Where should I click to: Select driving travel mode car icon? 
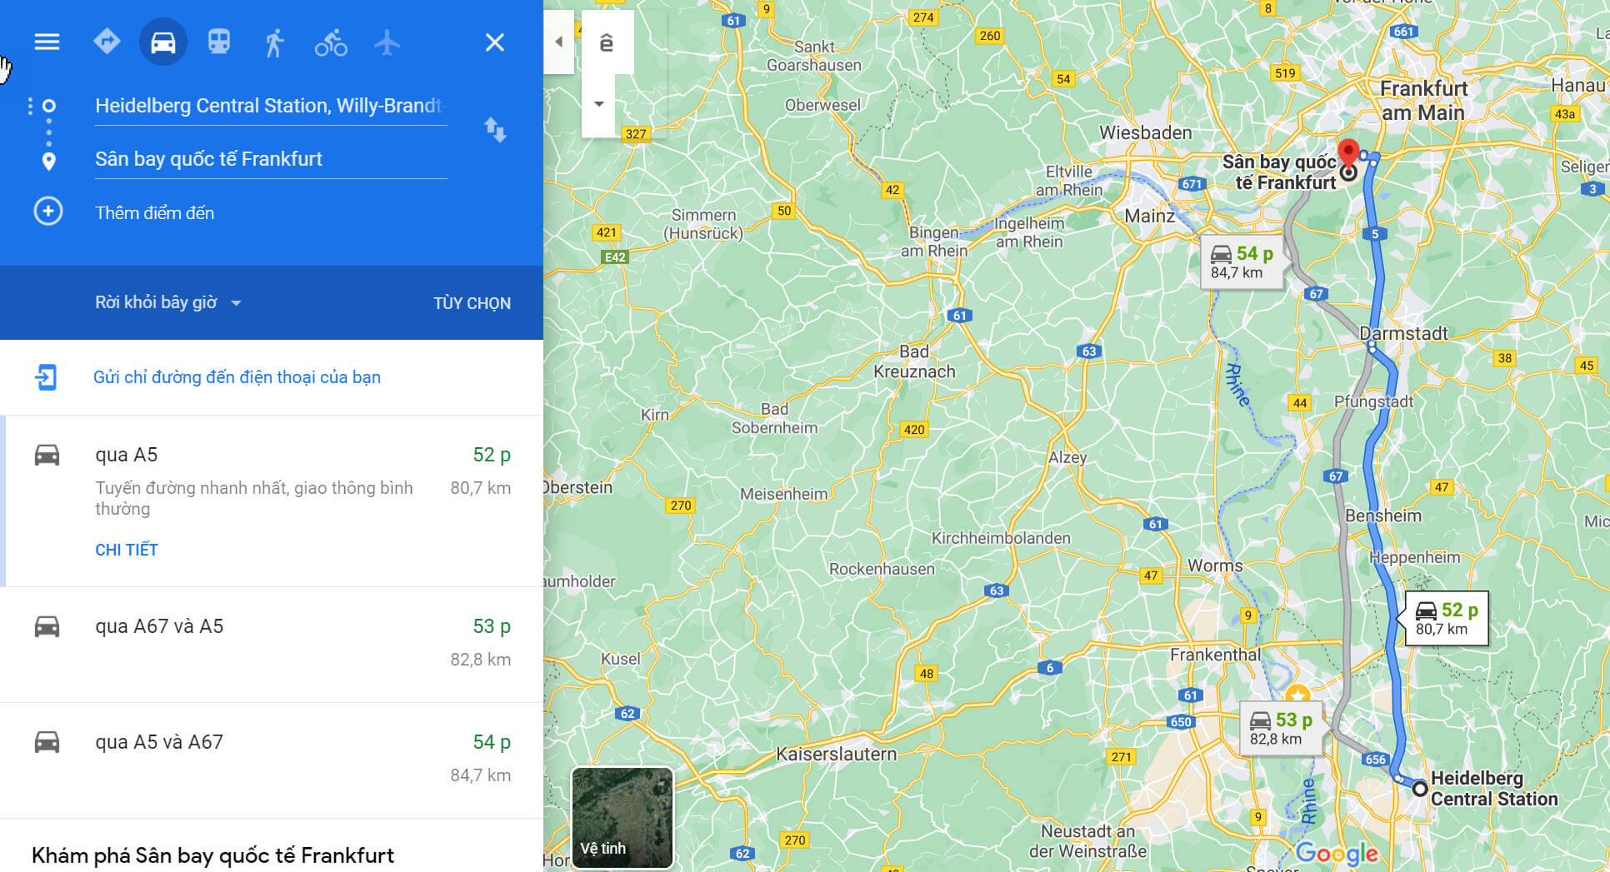pos(163,42)
